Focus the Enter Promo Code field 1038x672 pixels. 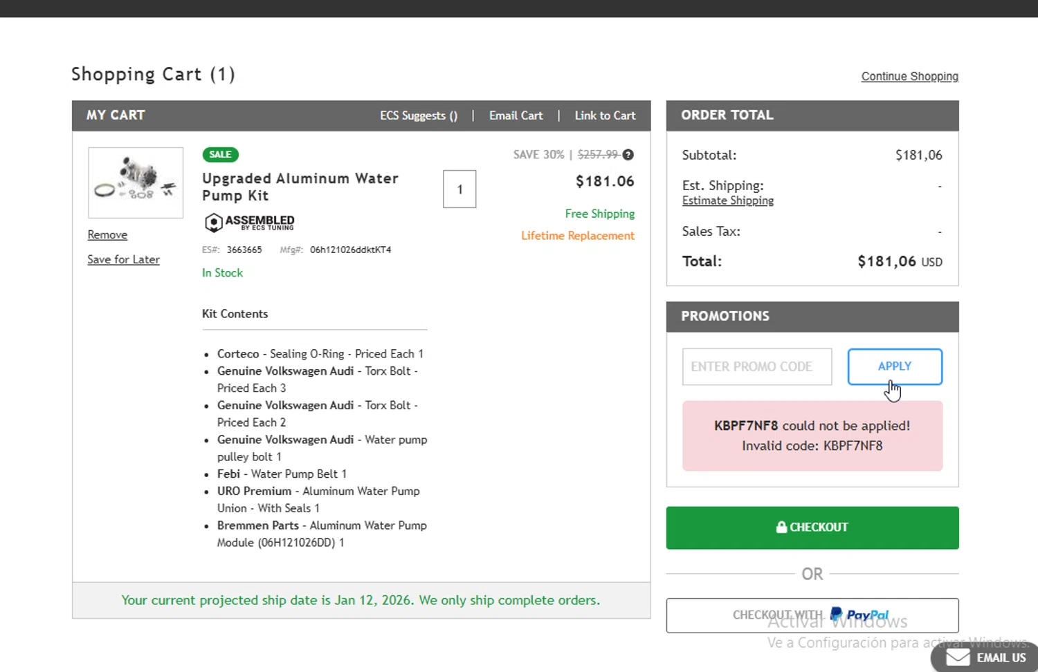(757, 366)
